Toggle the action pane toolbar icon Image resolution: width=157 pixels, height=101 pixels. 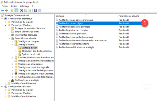tap(40, 10)
